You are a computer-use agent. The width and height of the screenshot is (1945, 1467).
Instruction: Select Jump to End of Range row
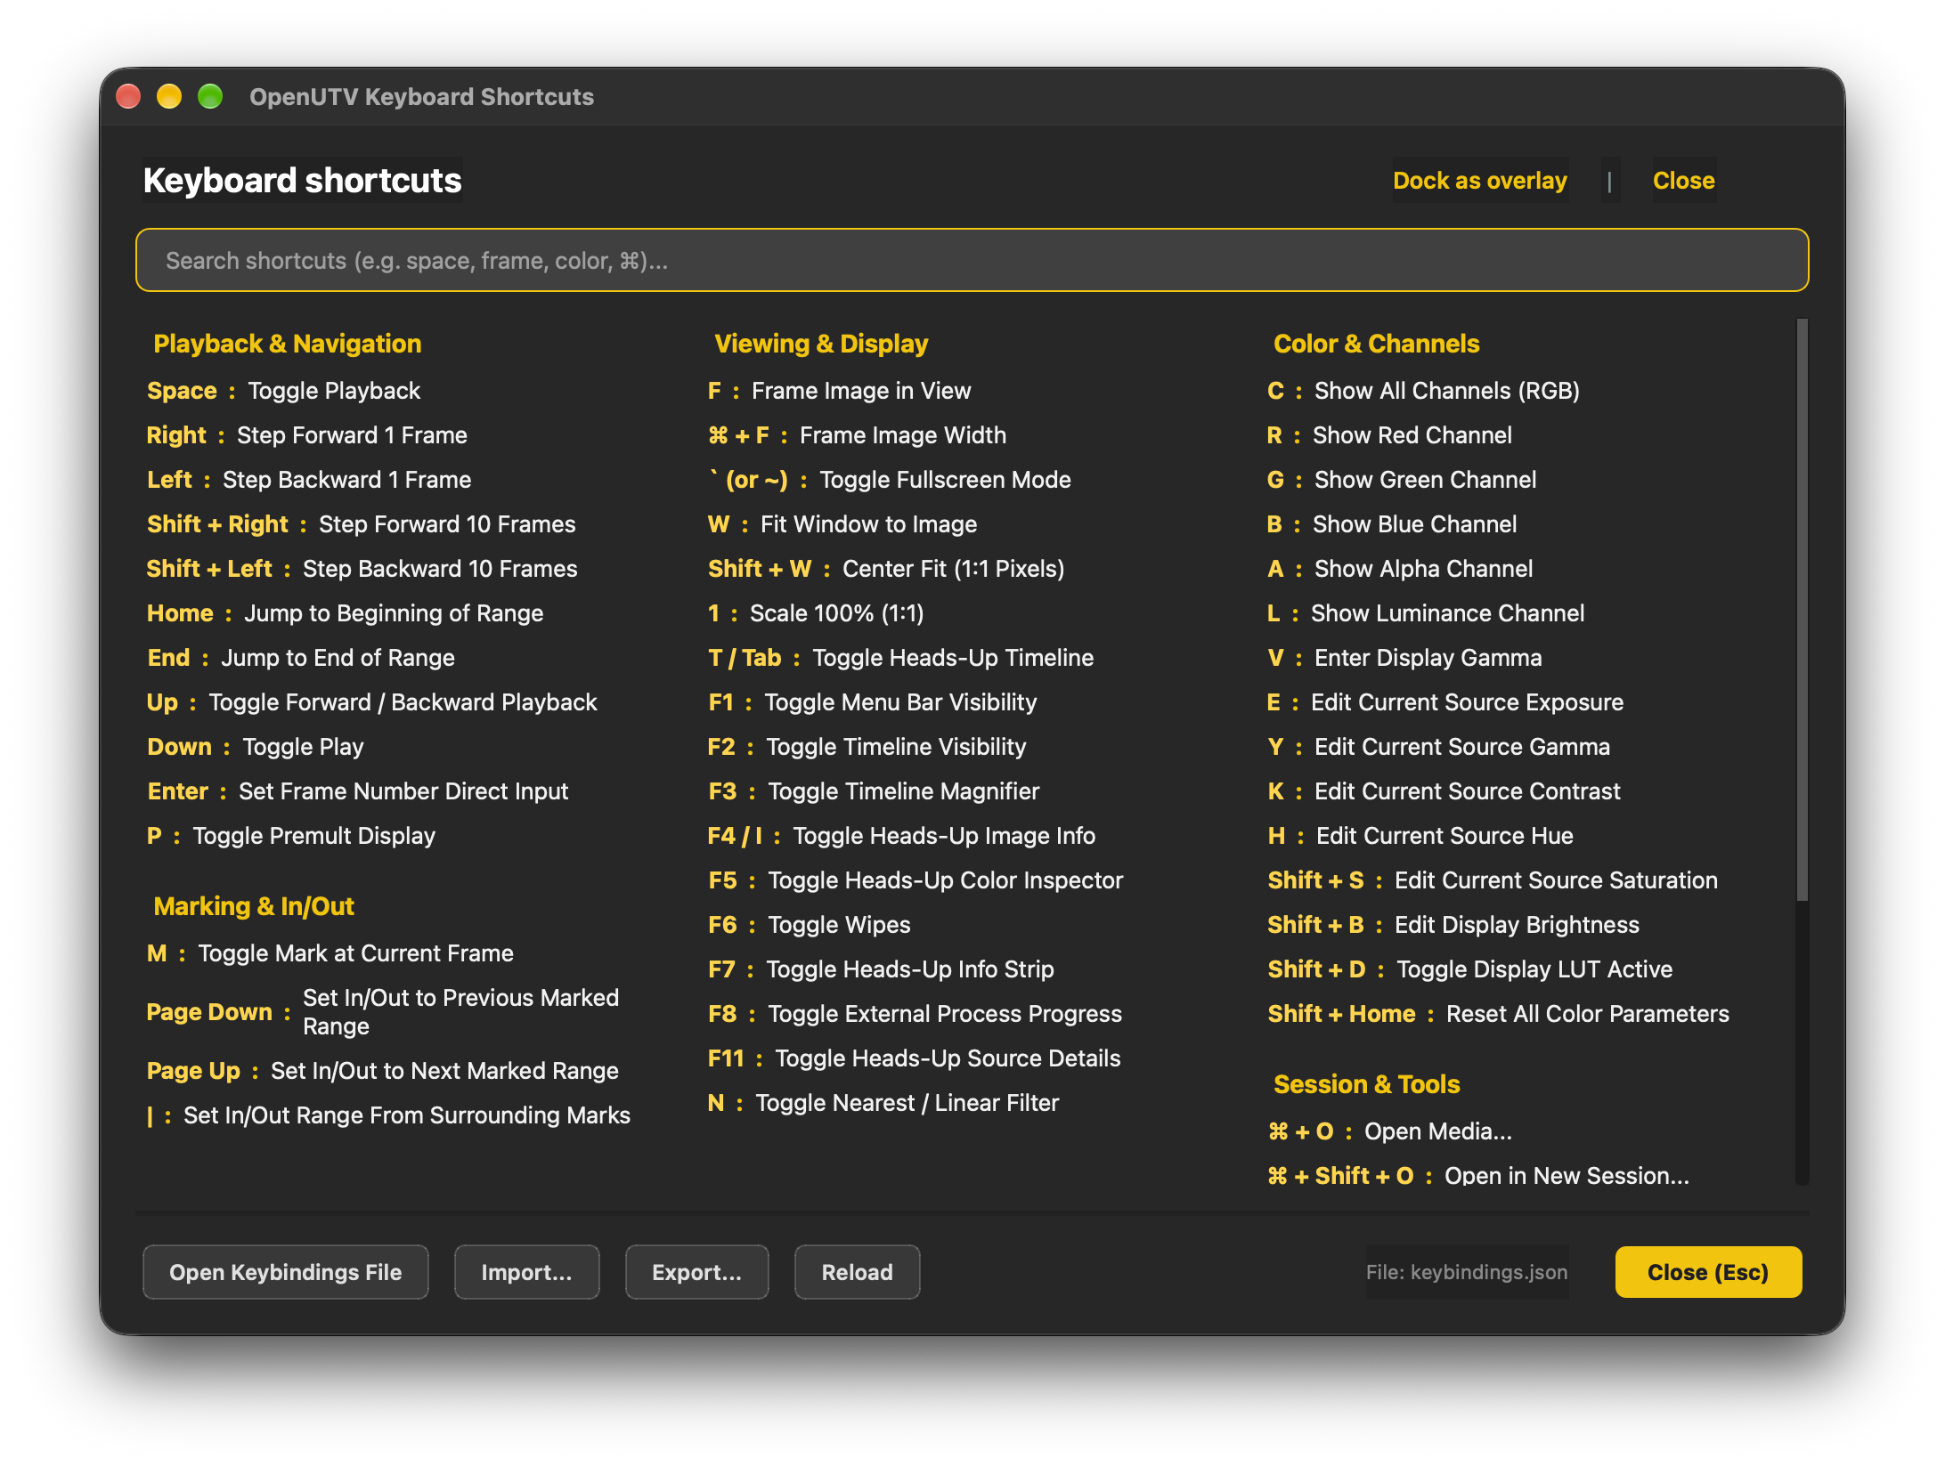(x=301, y=658)
